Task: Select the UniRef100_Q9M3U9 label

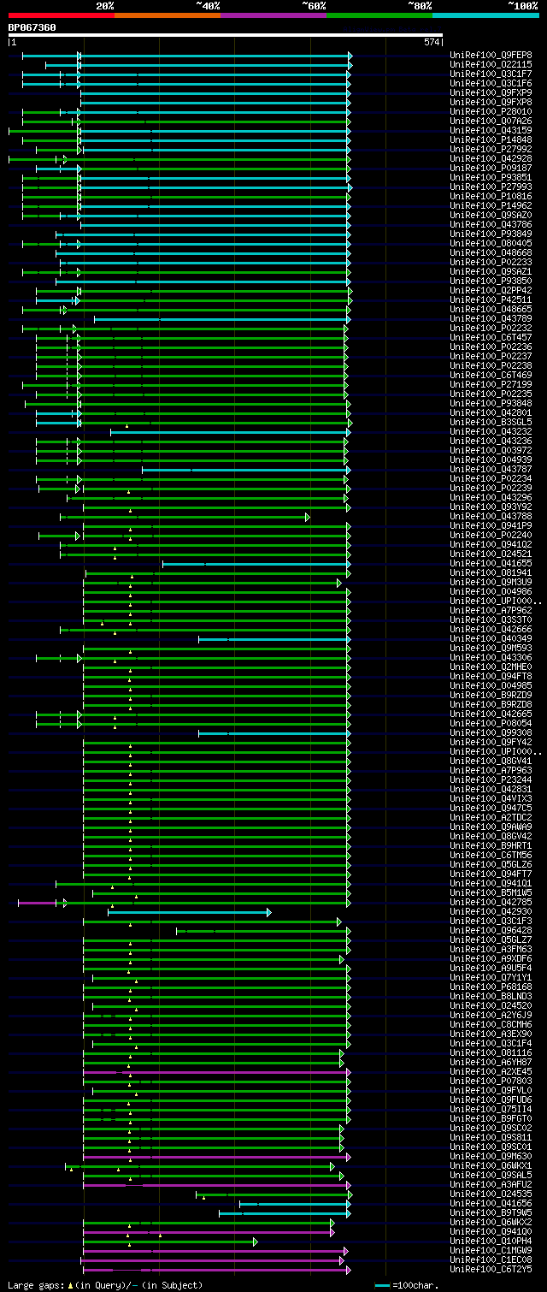Action: 490,583
